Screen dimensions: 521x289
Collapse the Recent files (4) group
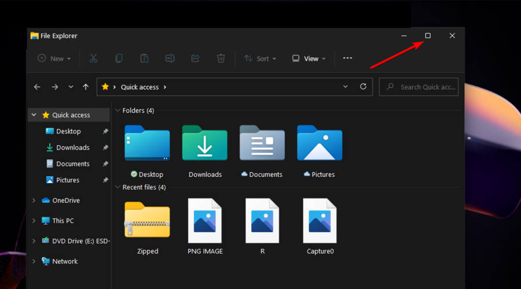(x=118, y=187)
